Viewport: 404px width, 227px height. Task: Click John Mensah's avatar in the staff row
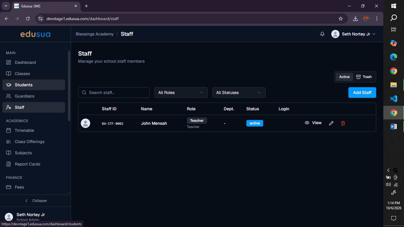pos(85,123)
